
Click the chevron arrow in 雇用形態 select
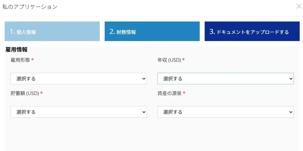click(x=144, y=79)
